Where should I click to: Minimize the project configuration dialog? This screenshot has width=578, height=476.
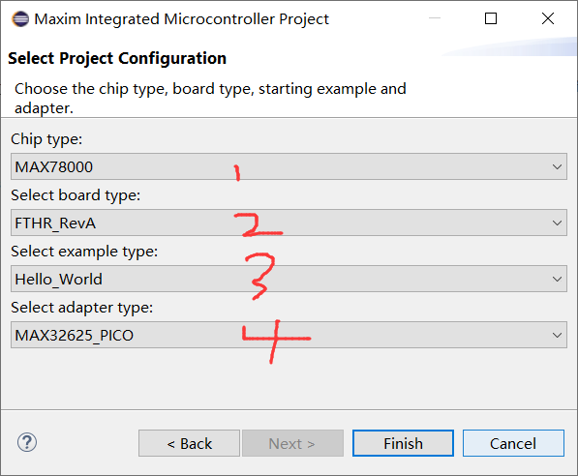pos(435,18)
